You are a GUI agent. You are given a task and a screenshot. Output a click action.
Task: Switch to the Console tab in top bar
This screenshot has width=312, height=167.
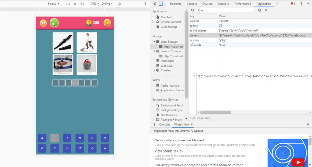point(192,3)
